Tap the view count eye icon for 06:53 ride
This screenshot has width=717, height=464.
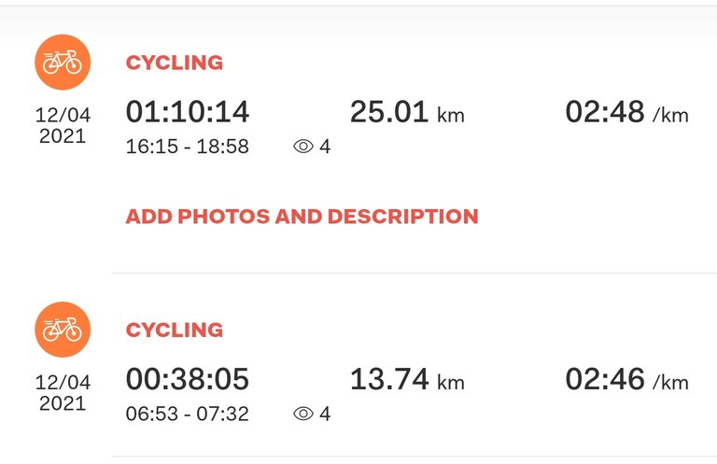click(x=303, y=414)
